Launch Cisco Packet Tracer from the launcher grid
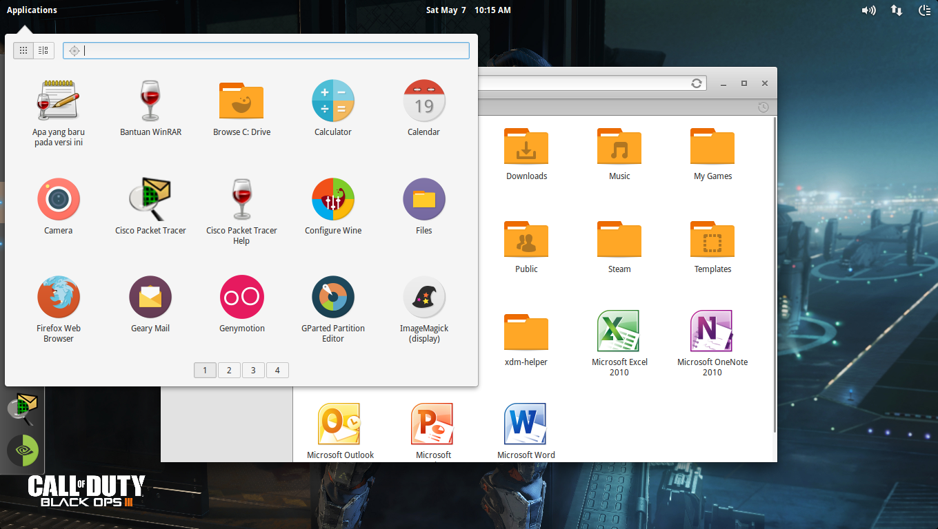Image resolution: width=938 pixels, height=529 pixels. pyautogui.click(x=150, y=207)
